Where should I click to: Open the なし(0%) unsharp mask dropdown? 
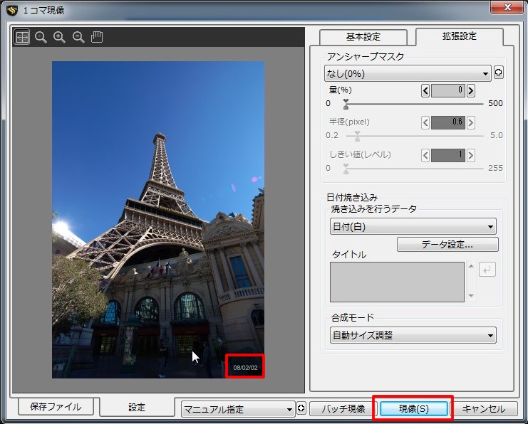[x=408, y=74]
